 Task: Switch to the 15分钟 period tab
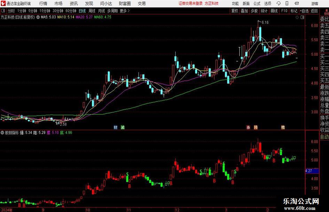pyautogui.click(x=45, y=11)
